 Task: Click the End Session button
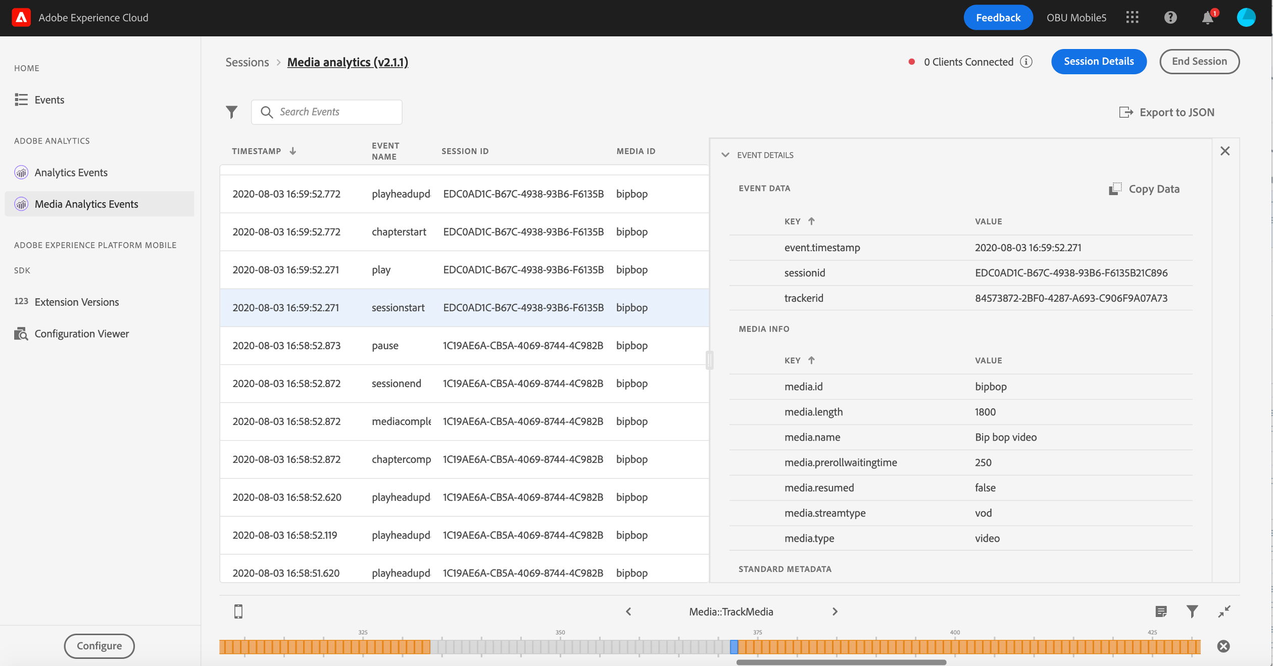point(1199,62)
